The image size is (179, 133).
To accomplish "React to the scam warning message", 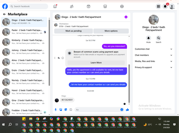I will 63,58.
